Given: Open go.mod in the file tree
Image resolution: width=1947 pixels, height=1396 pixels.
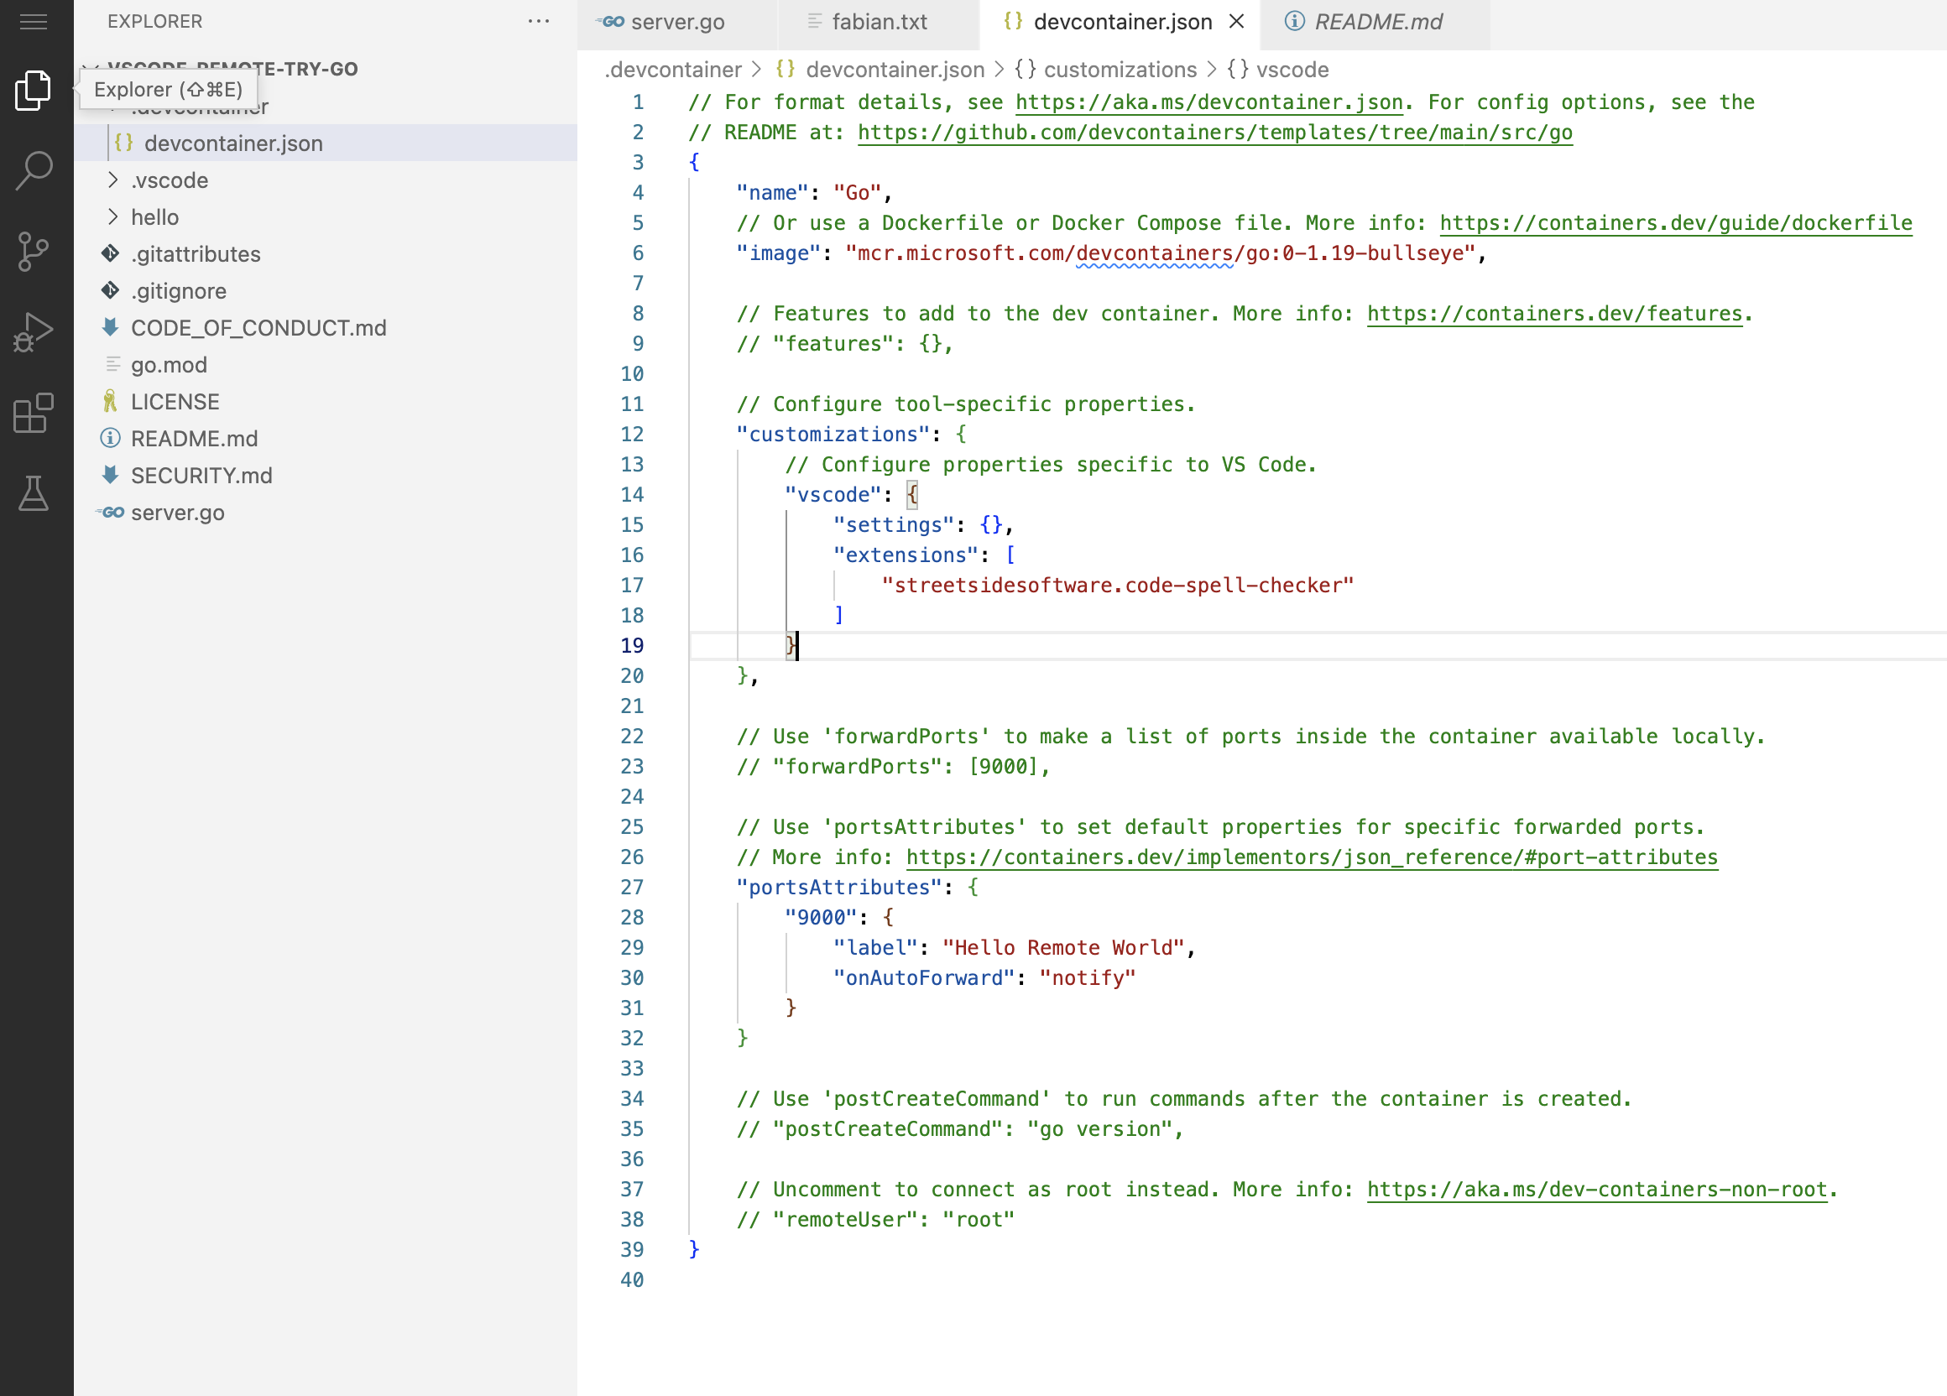Looking at the screenshot, I should click(170, 365).
